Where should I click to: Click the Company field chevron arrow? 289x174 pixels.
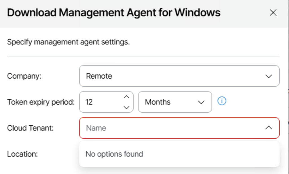click(x=269, y=76)
